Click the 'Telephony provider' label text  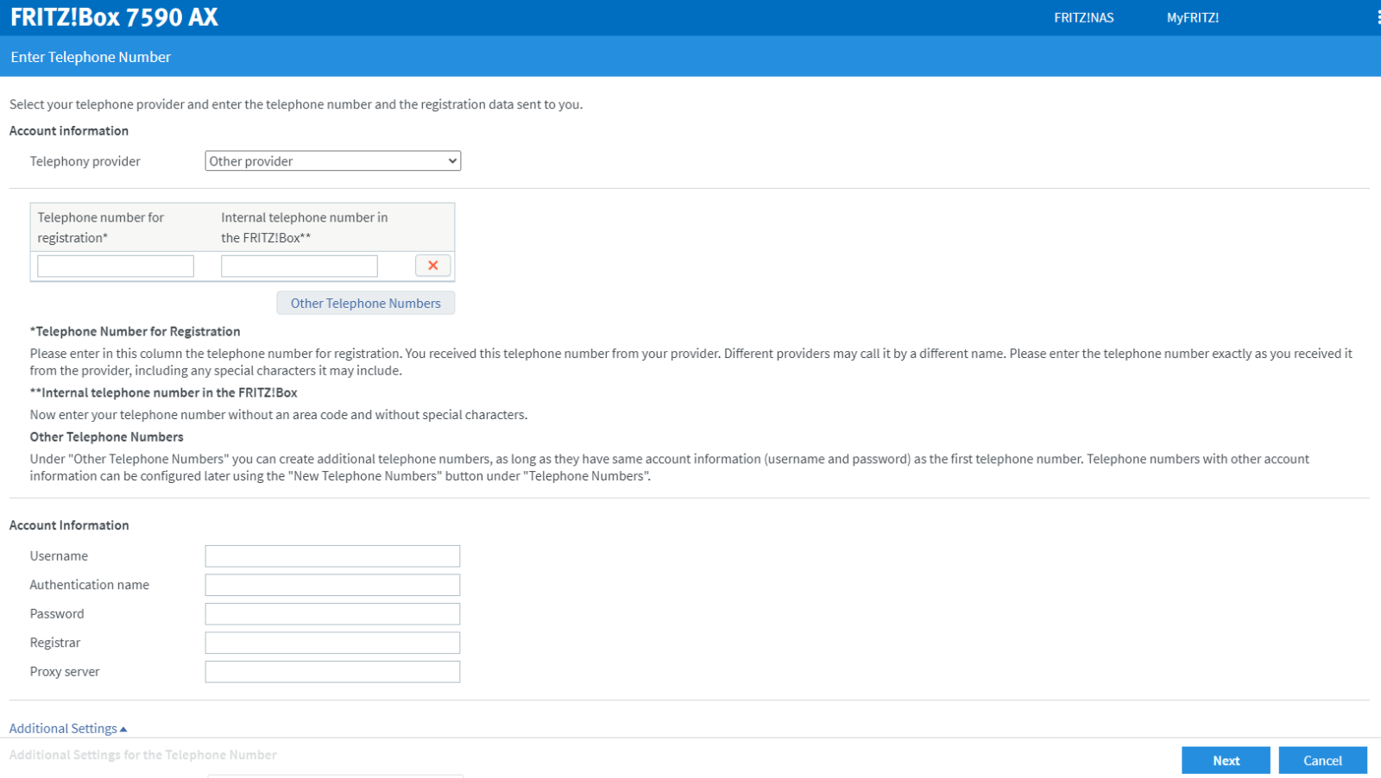coord(85,161)
